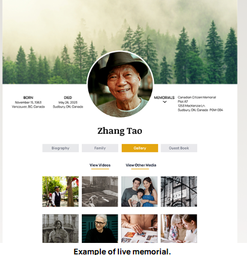Screen dimensions: 247x255
Task: Select the Gallery tab
Action: (140, 148)
